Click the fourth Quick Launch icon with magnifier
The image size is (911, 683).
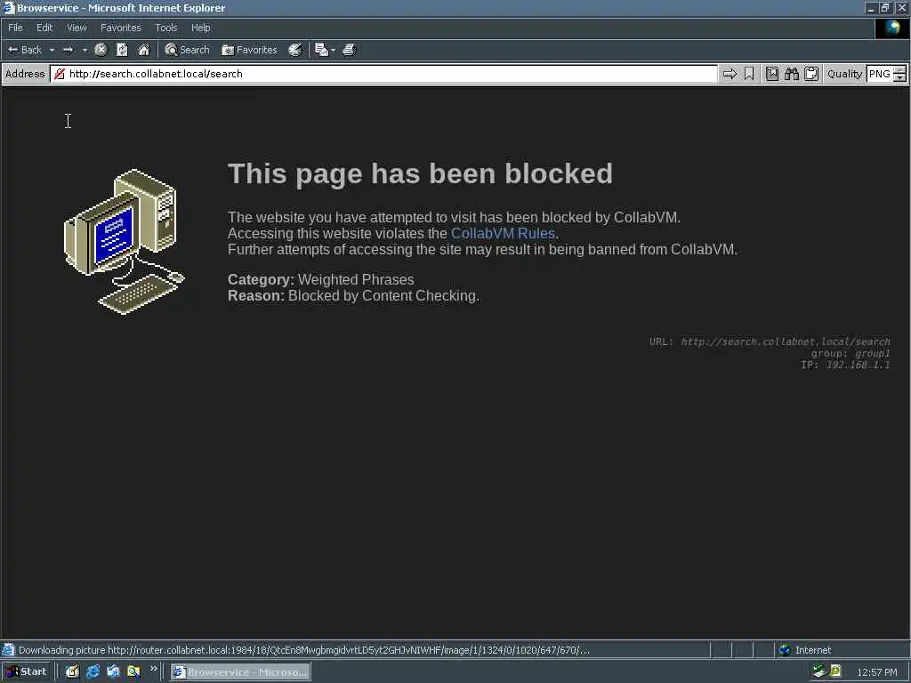133,672
